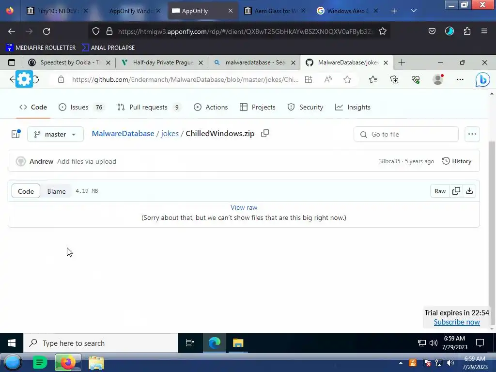Open the remote Windows Start button
The height and width of the screenshot is (372, 496).
(x=12, y=343)
